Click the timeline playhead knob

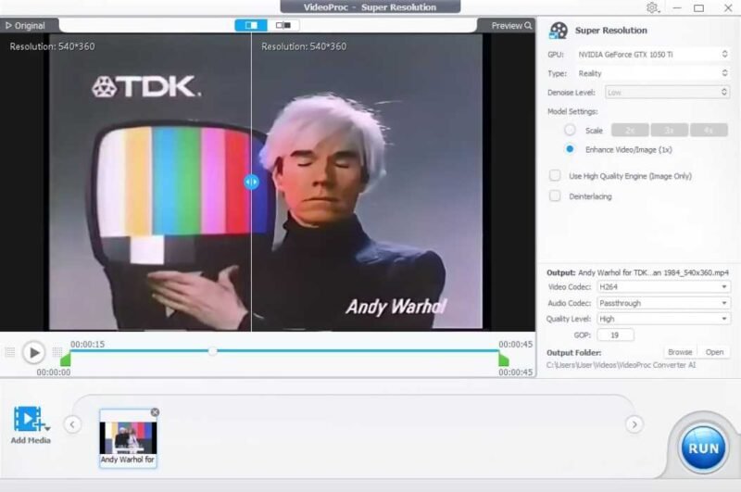pos(213,350)
